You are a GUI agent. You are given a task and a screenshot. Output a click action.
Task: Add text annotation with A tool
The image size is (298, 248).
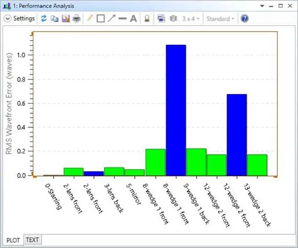pyautogui.click(x=133, y=19)
